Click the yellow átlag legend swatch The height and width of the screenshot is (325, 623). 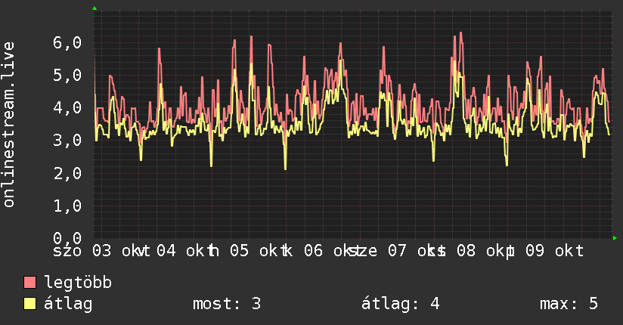click(x=29, y=304)
